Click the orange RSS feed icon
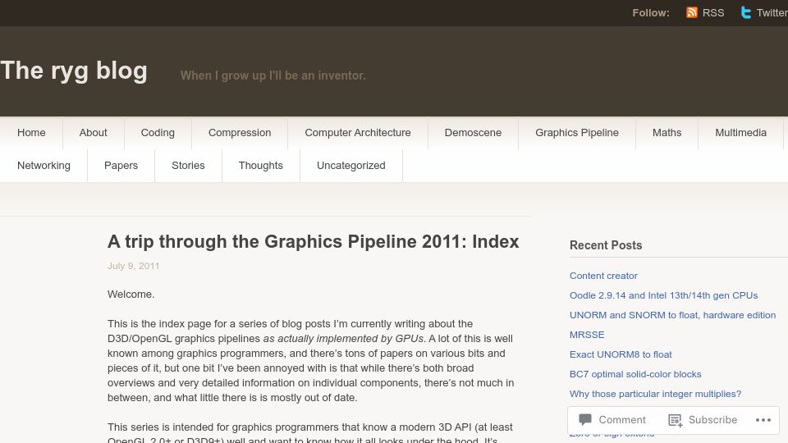 [x=691, y=12]
